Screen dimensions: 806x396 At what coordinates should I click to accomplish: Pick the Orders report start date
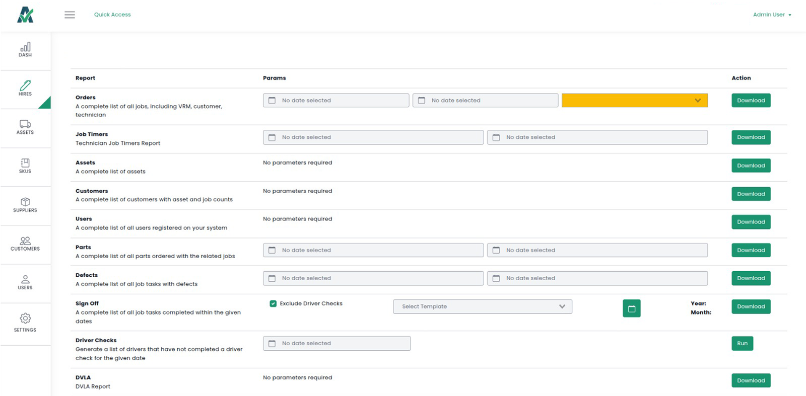tap(335, 101)
